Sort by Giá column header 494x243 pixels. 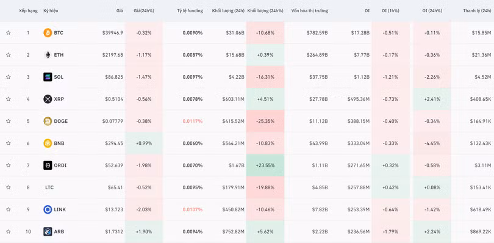pos(120,11)
